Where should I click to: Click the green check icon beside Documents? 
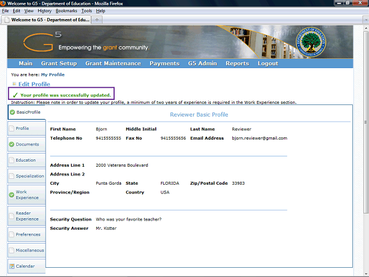click(x=12, y=144)
